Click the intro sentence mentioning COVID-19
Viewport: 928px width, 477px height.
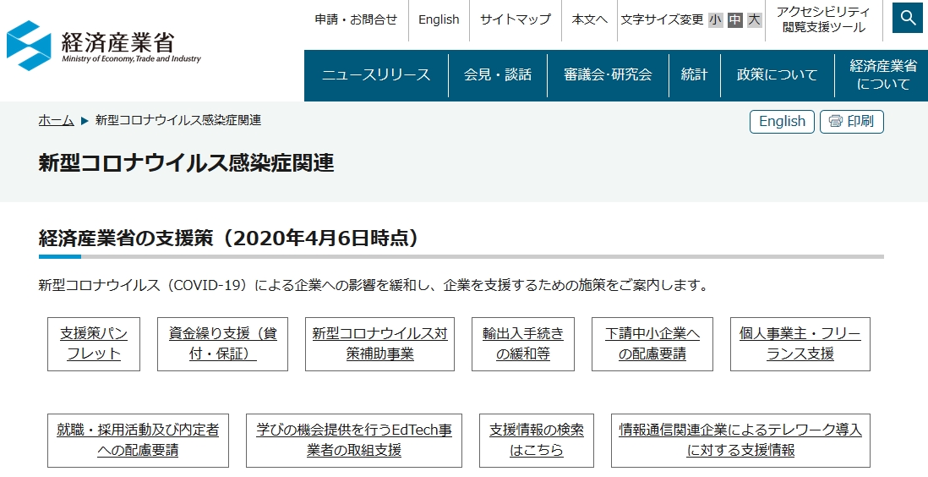[x=374, y=285]
